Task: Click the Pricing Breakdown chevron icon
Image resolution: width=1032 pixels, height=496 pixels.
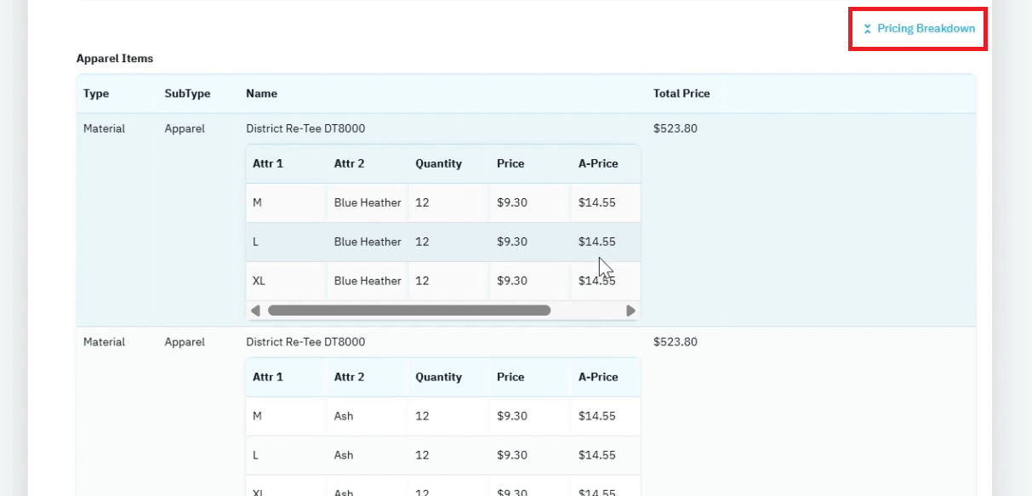Action: click(x=868, y=29)
